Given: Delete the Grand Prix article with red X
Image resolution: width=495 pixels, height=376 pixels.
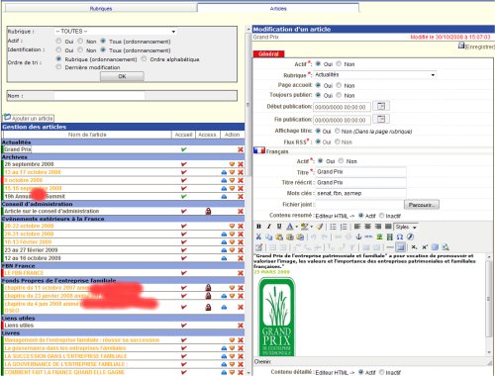Looking at the screenshot, I should (241, 149).
